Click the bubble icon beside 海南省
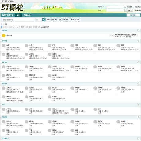141x141 pixels. point(49,109)
